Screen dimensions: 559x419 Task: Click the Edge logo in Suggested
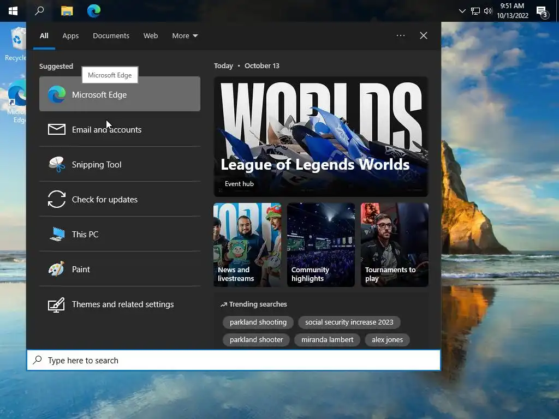click(x=57, y=94)
